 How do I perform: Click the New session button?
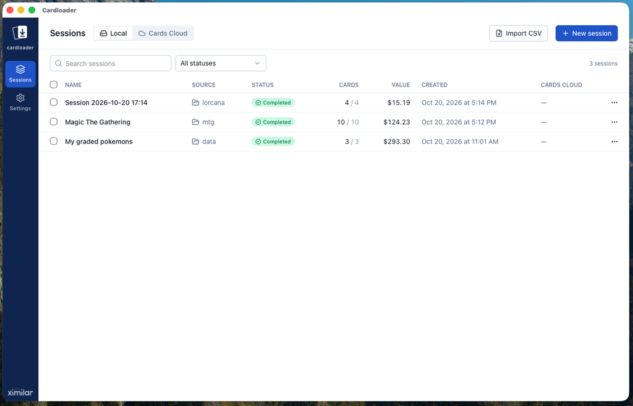587,33
